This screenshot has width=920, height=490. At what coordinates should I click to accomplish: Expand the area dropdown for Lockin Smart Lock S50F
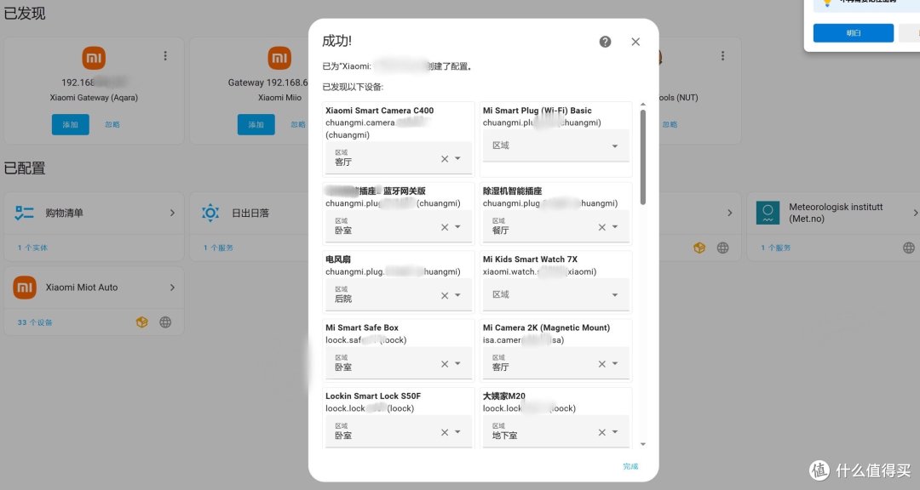coord(457,432)
